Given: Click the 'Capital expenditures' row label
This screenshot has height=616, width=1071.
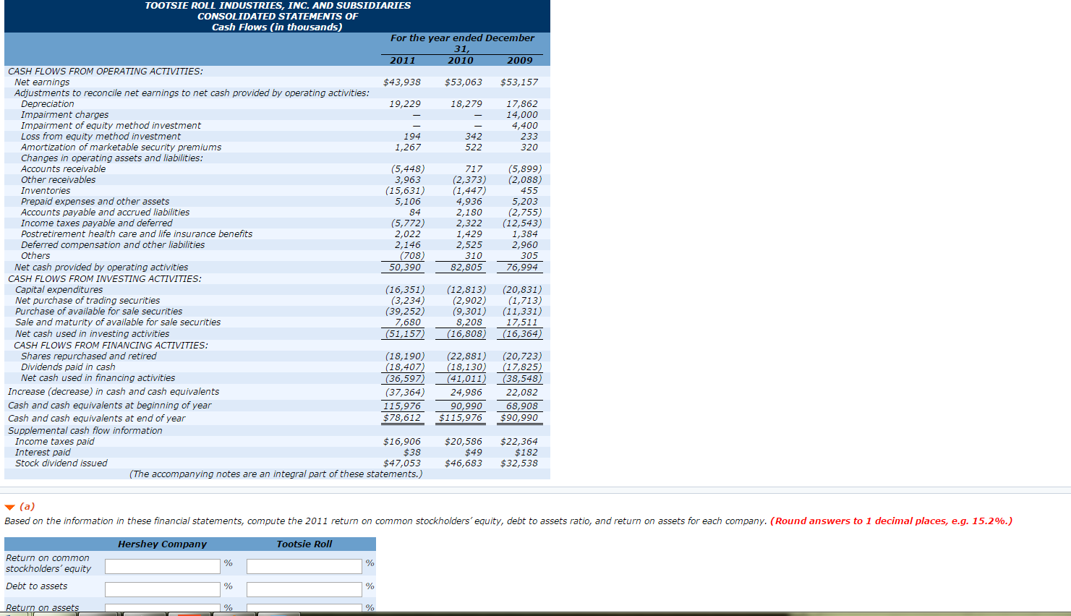Looking at the screenshot, I should coord(59,289).
